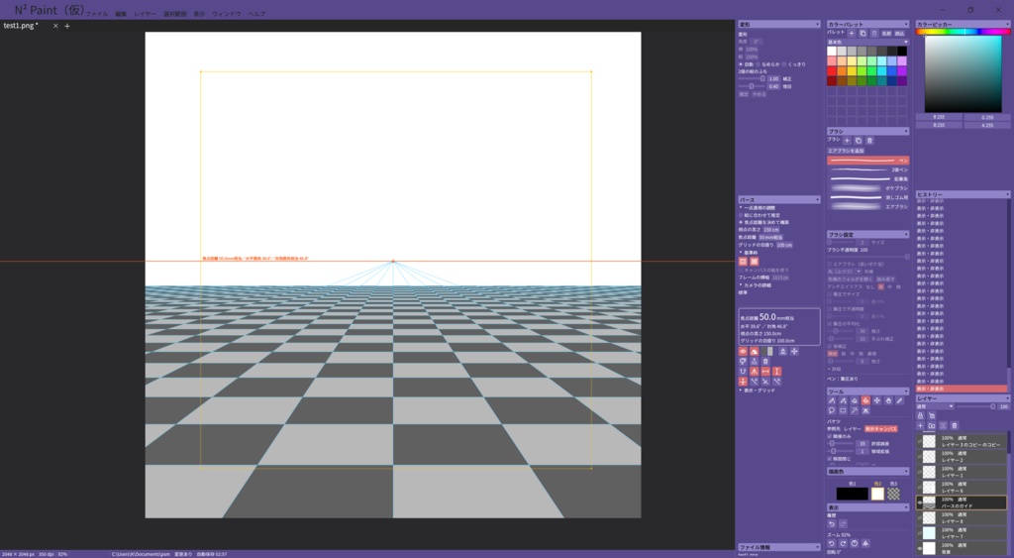Image resolution: width=1014 pixels, height=558 pixels.
Task: Create a new layer folder
Action: pyautogui.click(x=932, y=426)
